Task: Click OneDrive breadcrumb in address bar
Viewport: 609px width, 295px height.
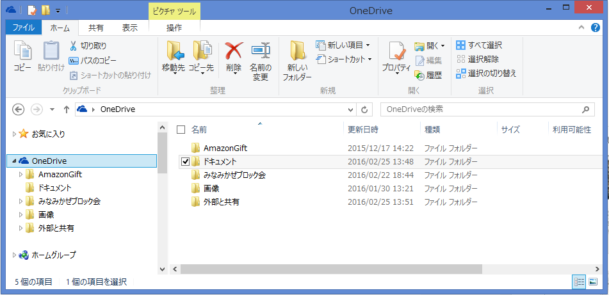Action: coord(118,109)
